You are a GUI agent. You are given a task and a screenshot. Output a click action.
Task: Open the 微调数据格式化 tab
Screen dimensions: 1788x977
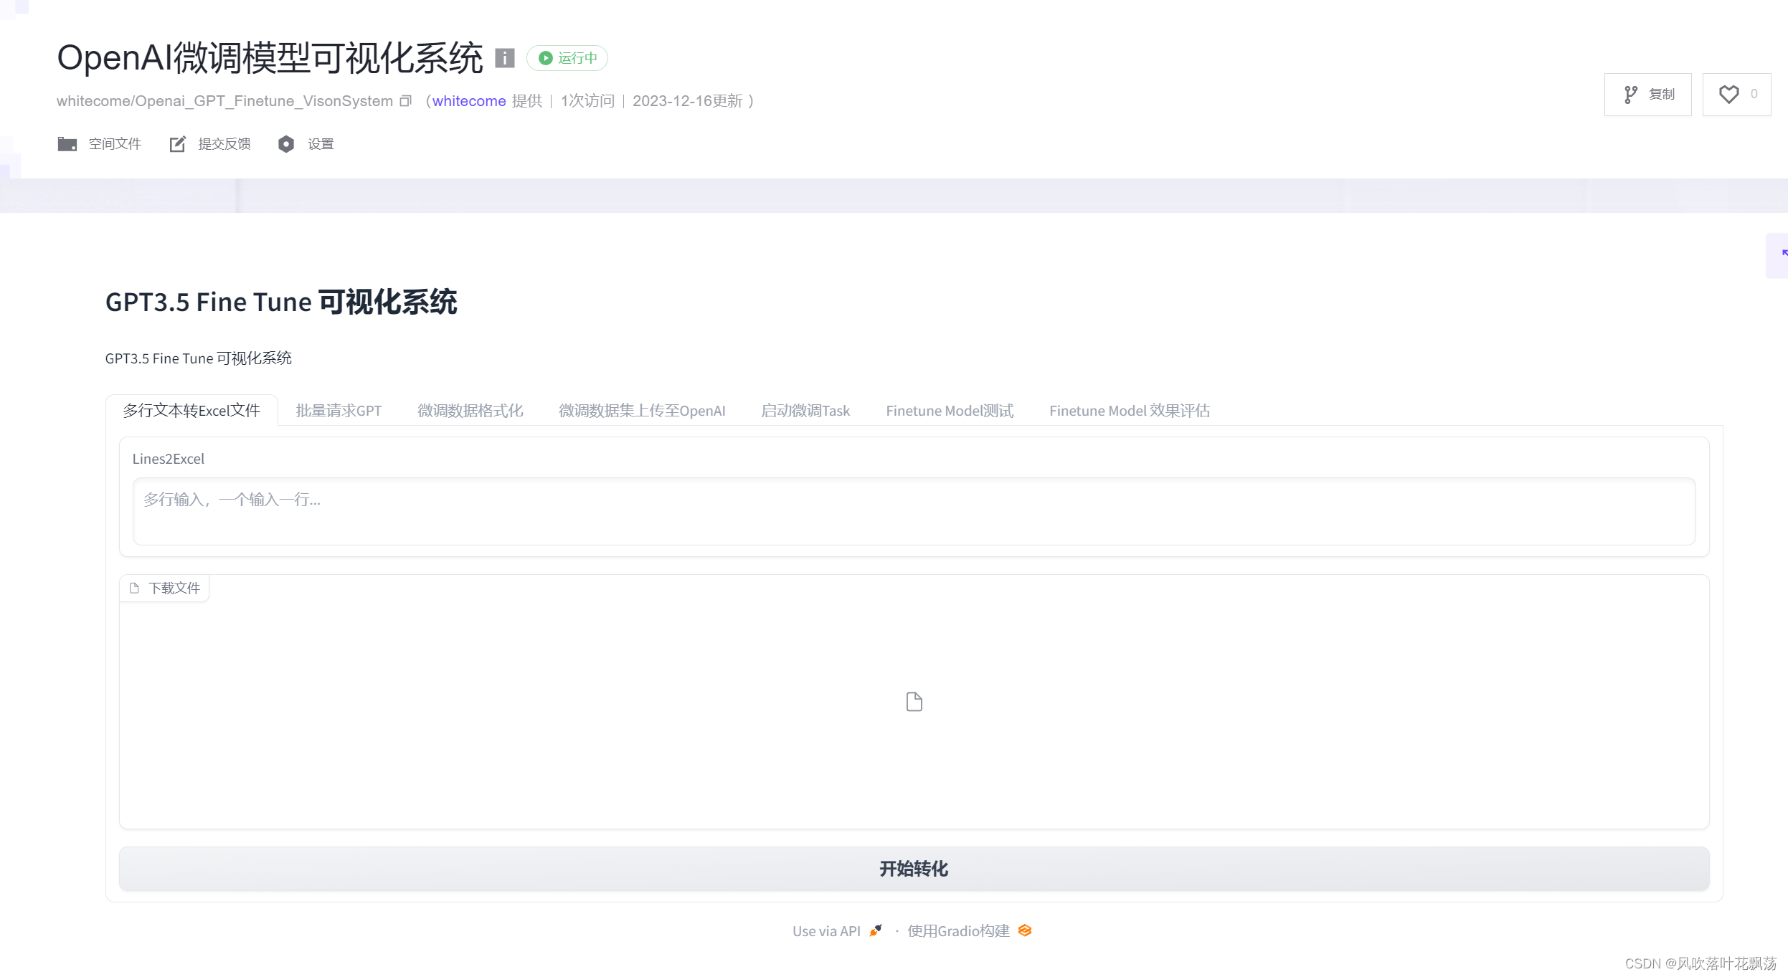coord(470,410)
